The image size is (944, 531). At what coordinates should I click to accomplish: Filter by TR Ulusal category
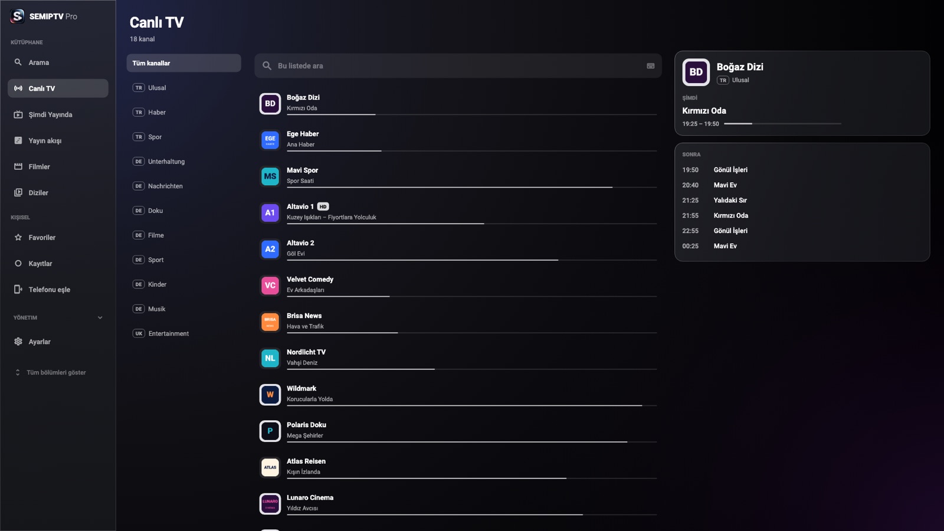click(183, 88)
